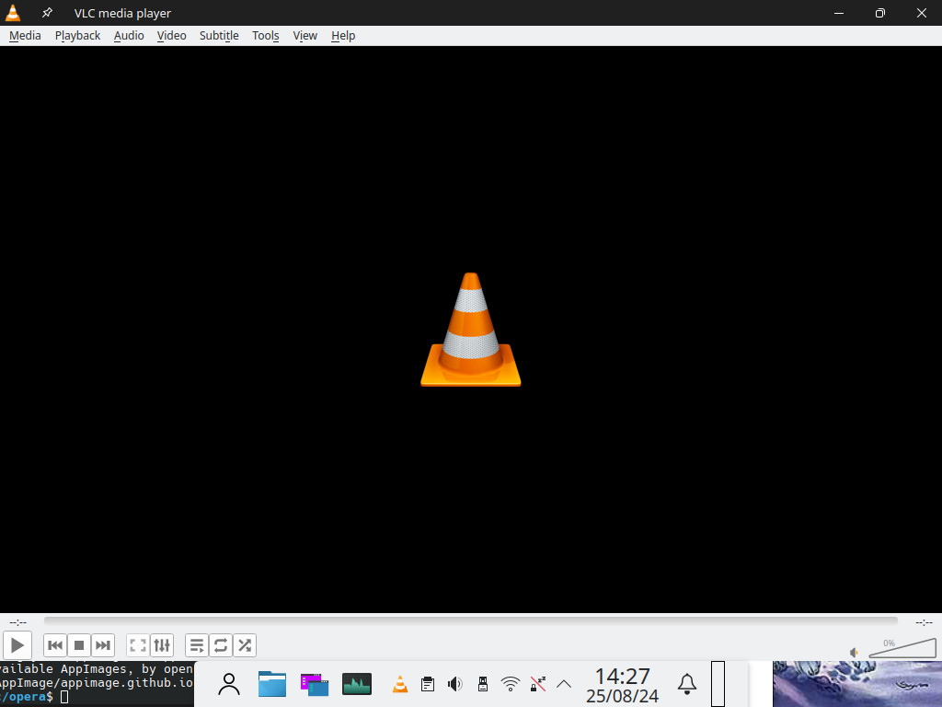Toggle the playlist view
The image size is (942, 707).
pos(197,645)
